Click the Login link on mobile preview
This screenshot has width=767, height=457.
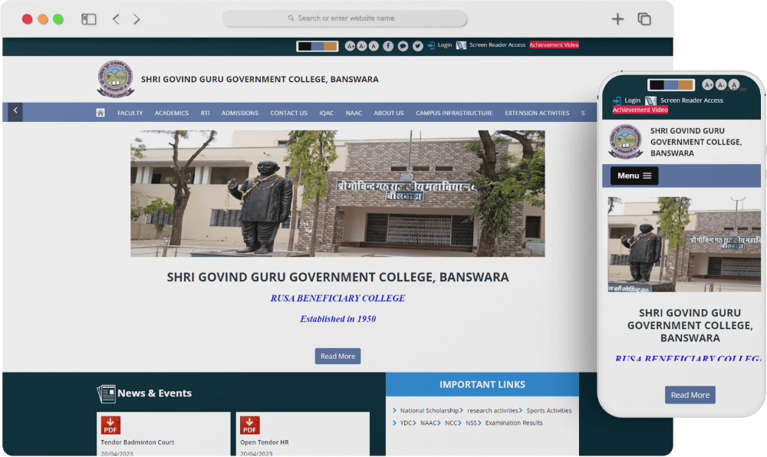click(x=632, y=100)
